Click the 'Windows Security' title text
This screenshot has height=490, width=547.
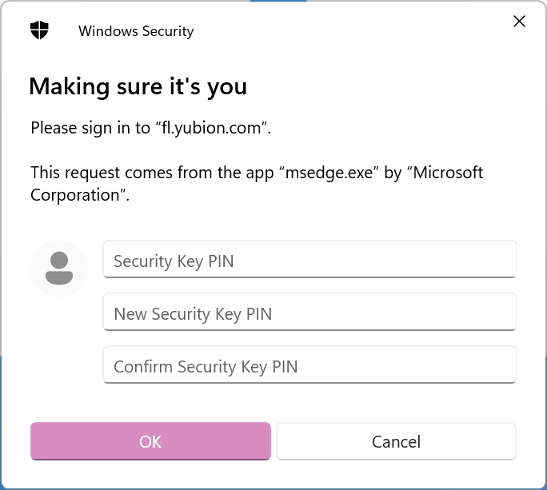click(x=136, y=31)
